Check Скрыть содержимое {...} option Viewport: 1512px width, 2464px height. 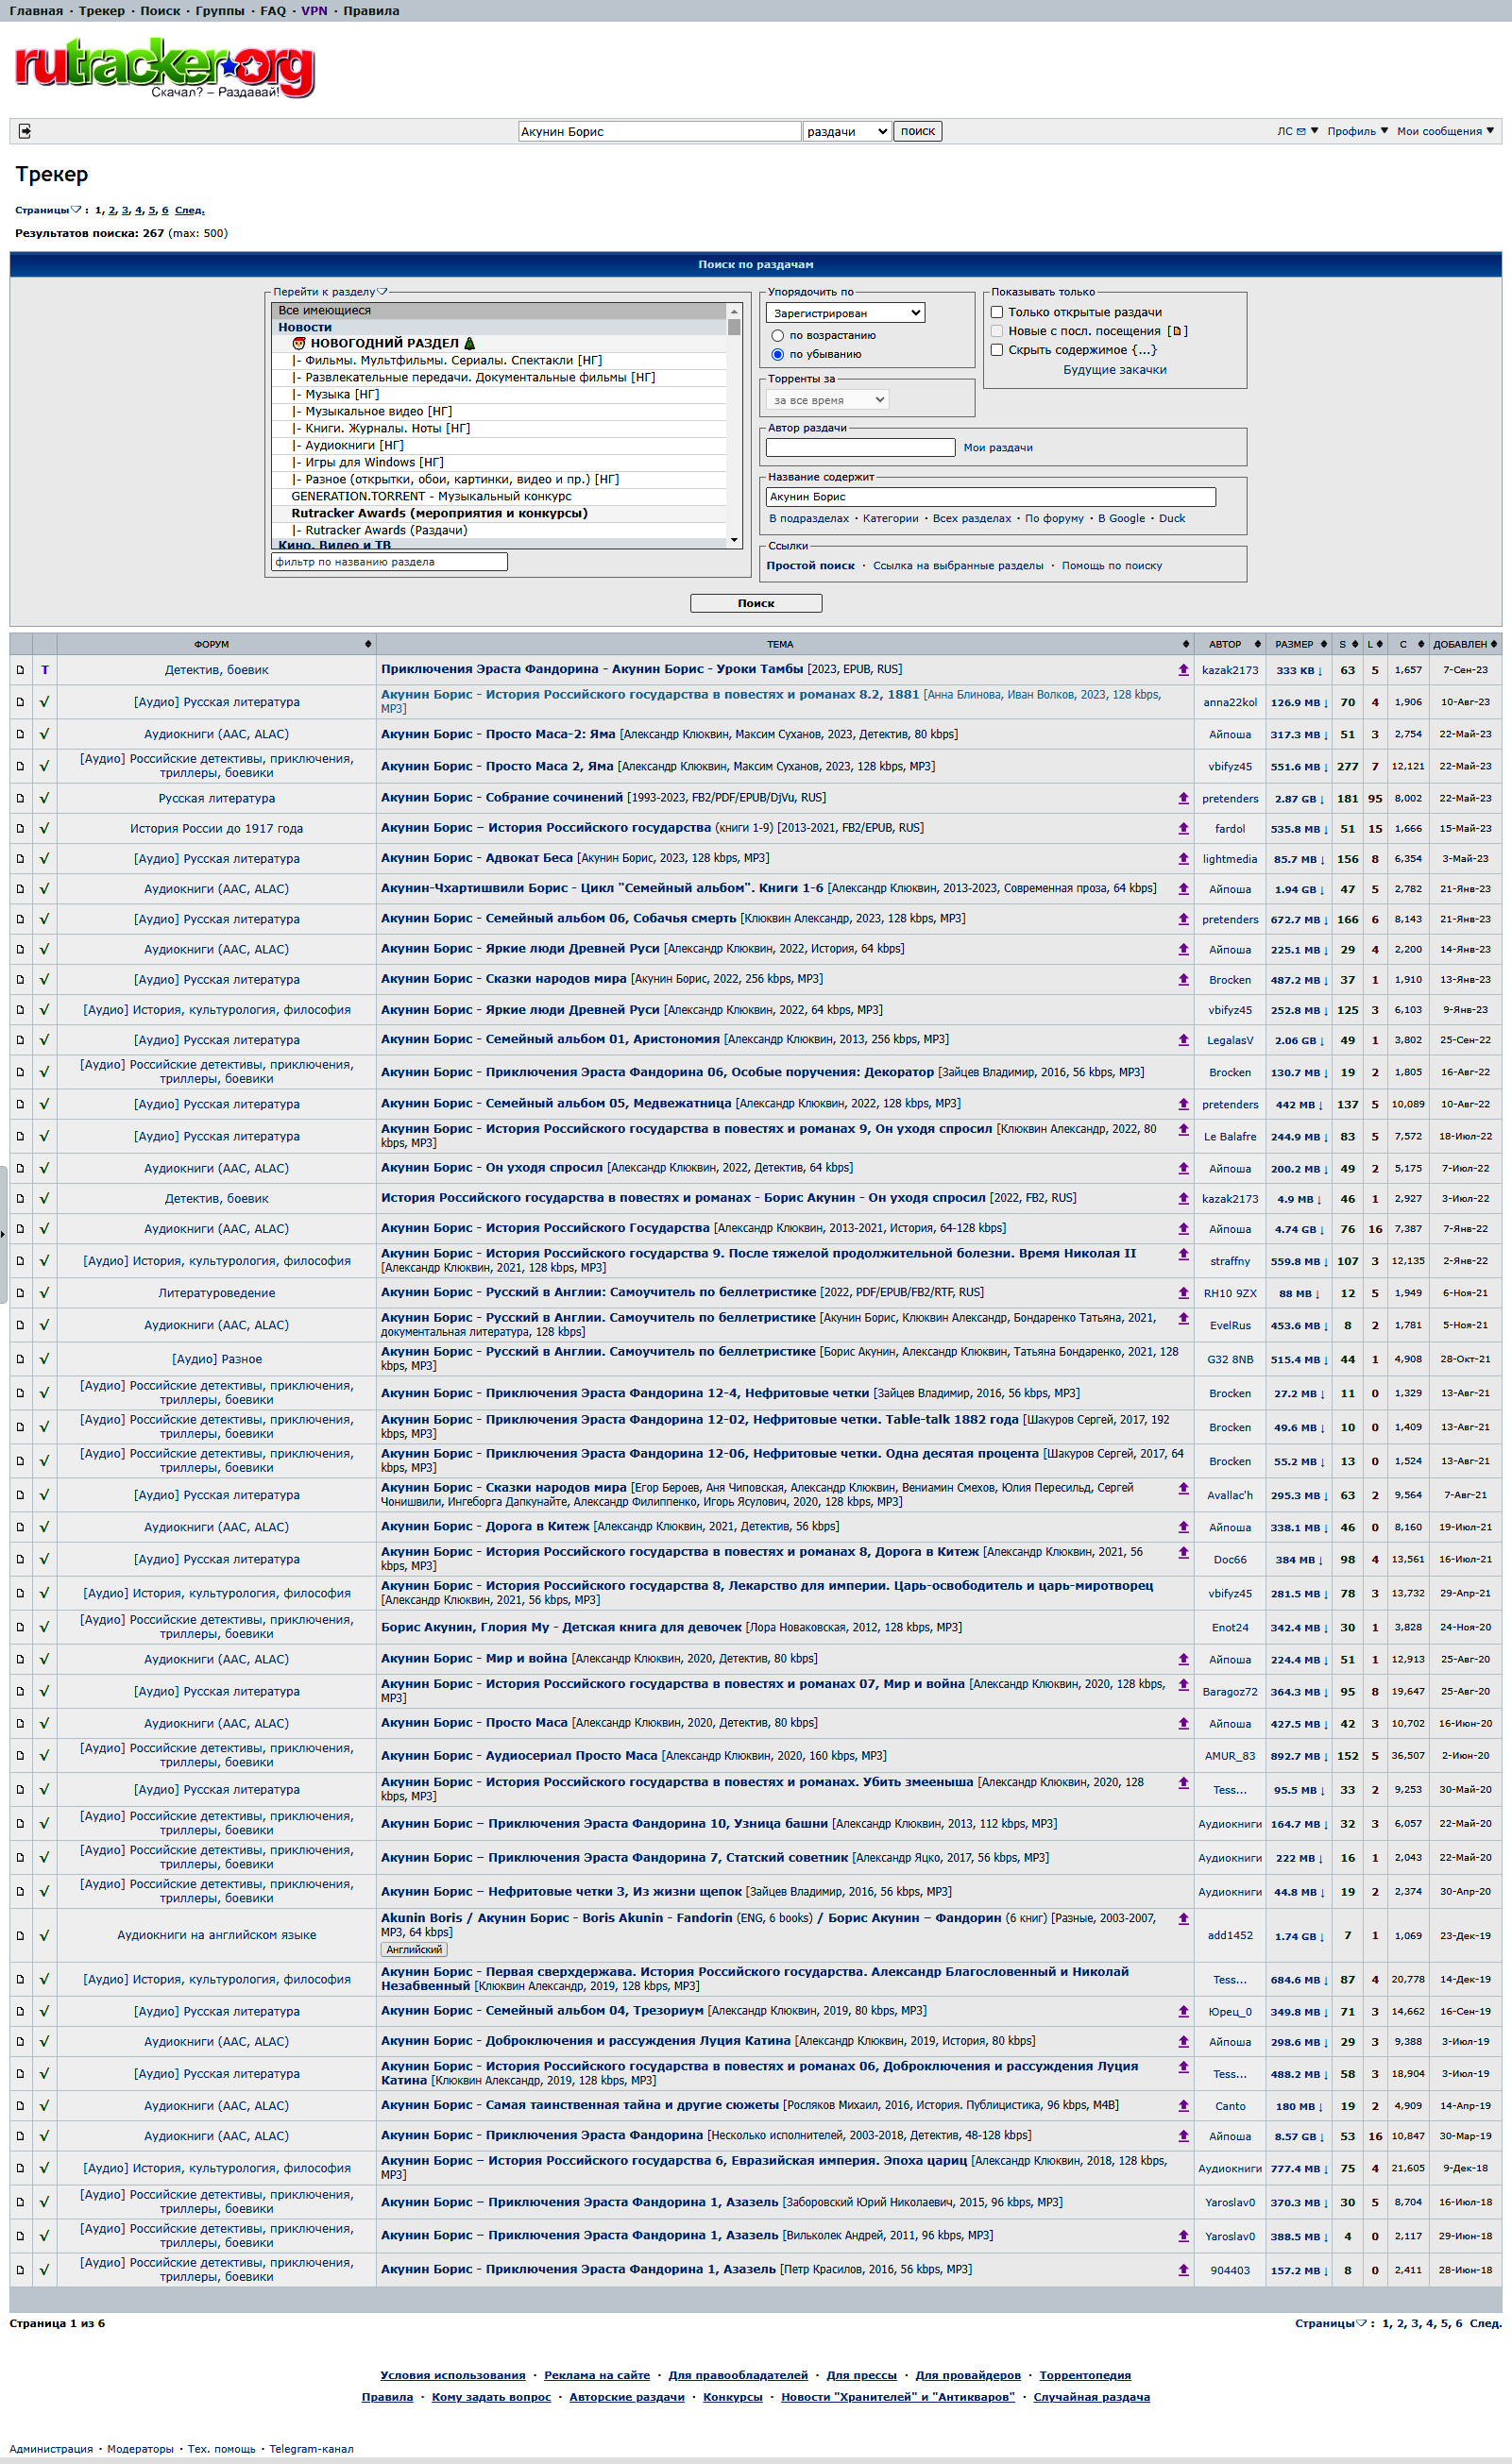(x=996, y=350)
